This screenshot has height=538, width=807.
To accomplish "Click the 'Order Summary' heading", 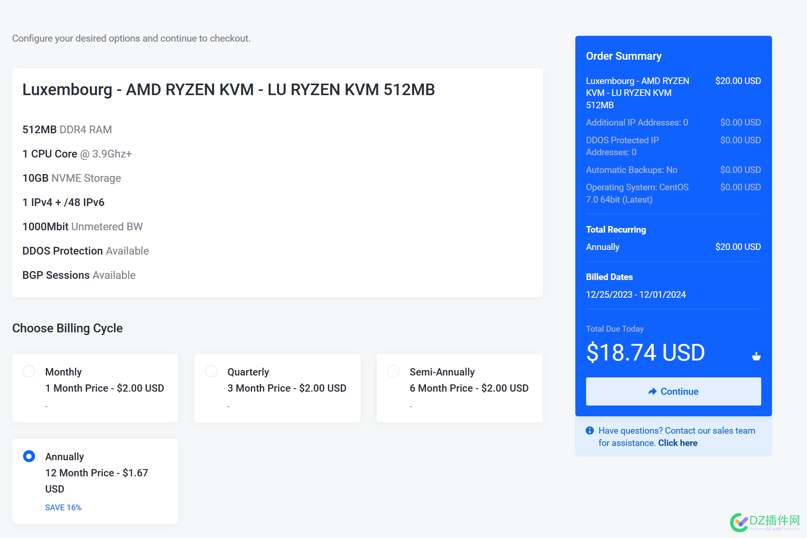I will click(624, 56).
